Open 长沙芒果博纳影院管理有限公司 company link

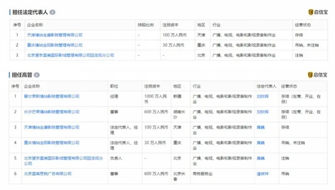coord(52,111)
